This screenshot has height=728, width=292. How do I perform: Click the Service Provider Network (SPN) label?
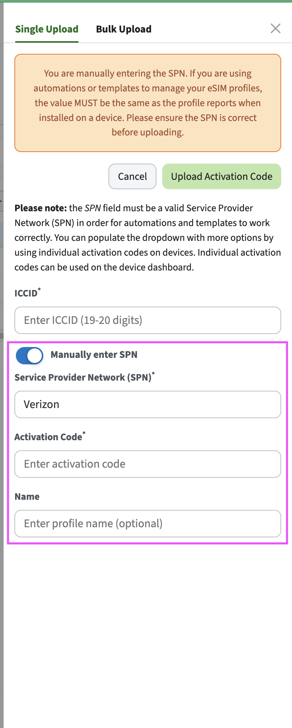[x=83, y=377]
